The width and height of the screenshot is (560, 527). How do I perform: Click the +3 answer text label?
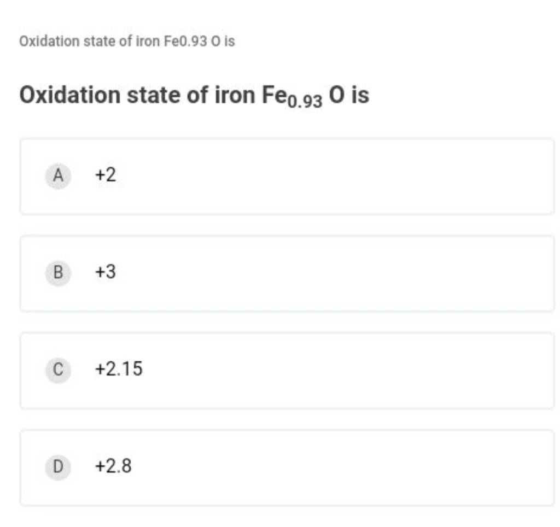pyautogui.click(x=105, y=272)
